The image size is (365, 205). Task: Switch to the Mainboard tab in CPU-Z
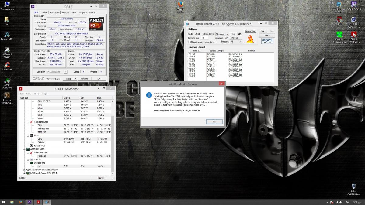[x=54, y=12]
